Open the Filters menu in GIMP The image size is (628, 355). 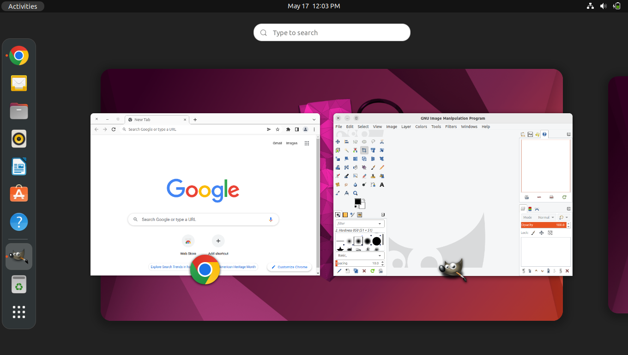coord(451,127)
